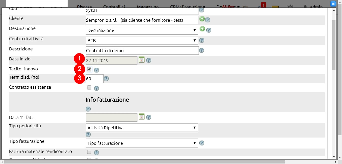Click the dialog vertical scrollbar thumb
The width and height of the screenshot is (342, 164).
click(x=334, y=45)
